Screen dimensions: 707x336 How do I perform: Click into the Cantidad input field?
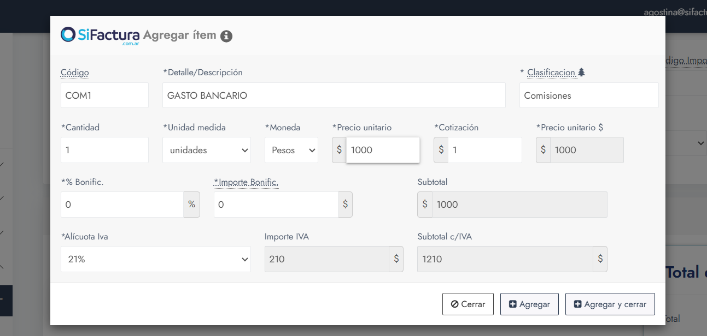pos(104,150)
